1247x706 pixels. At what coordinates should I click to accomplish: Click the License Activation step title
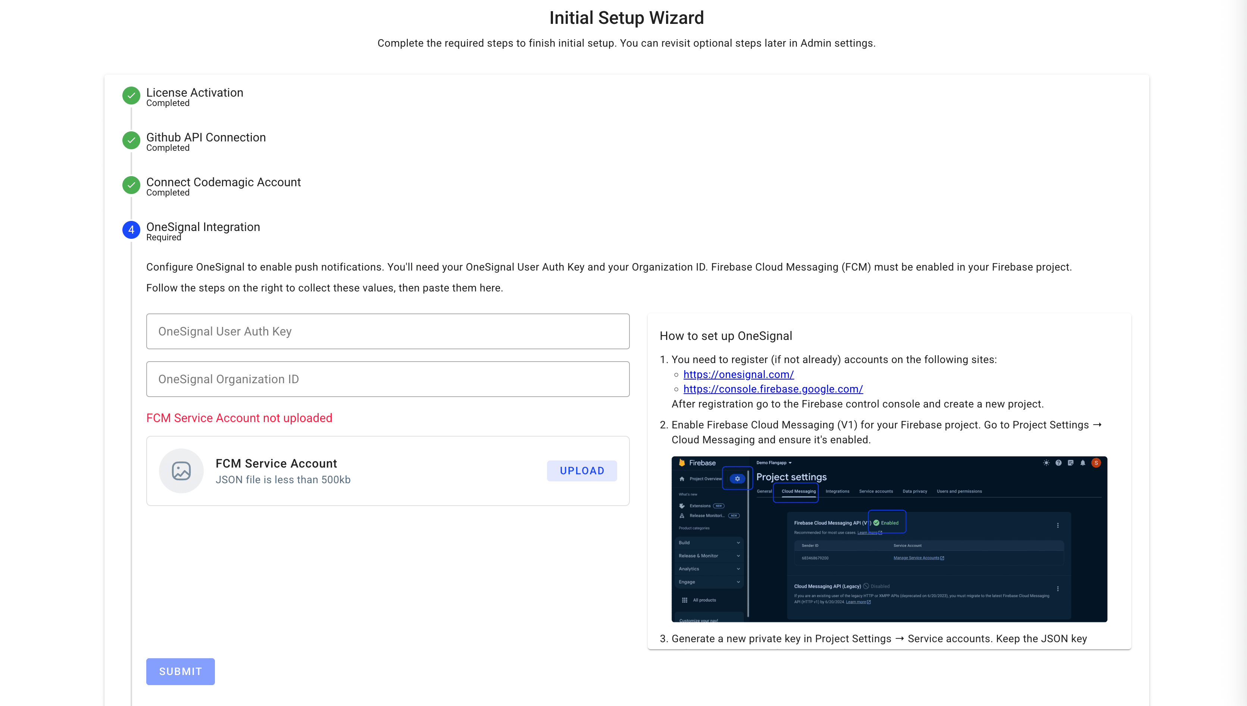195,92
